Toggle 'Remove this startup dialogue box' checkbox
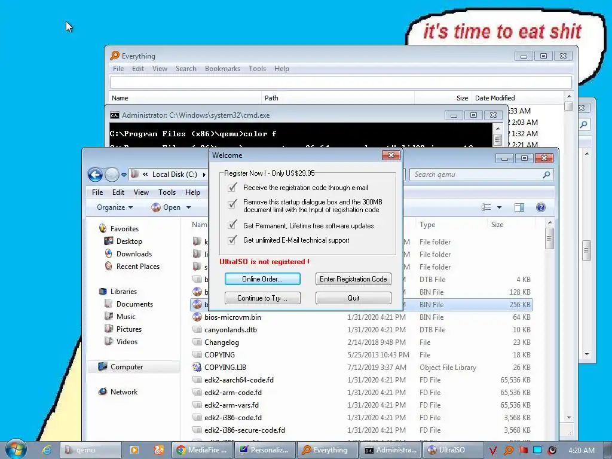The width and height of the screenshot is (612, 459). (x=232, y=204)
